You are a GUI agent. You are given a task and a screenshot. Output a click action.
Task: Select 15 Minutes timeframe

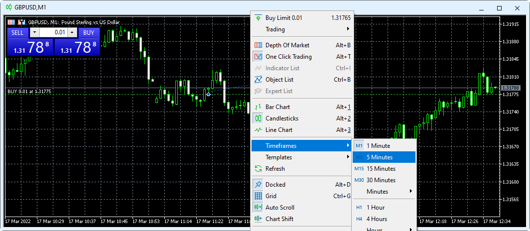tap(384, 169)
